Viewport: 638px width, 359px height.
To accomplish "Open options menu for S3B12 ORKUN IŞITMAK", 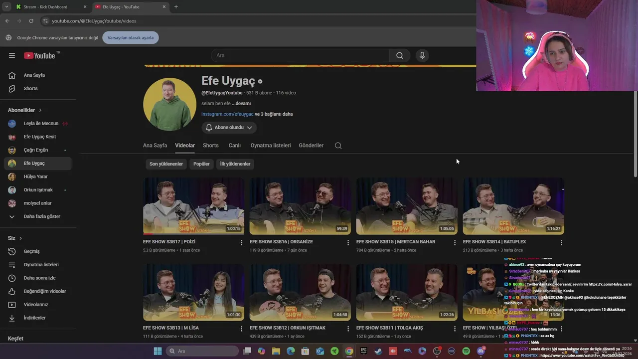I will (x=348, y=329).
